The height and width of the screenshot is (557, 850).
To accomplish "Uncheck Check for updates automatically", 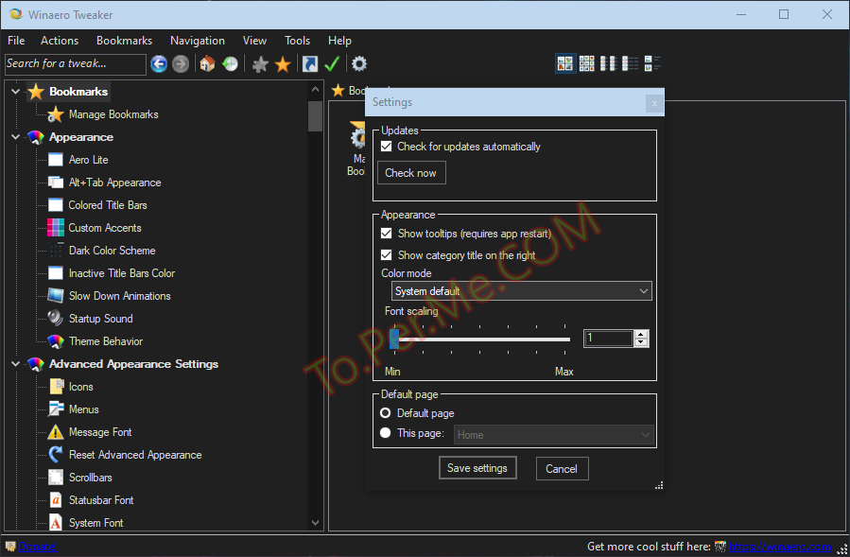I will (386, 147).
